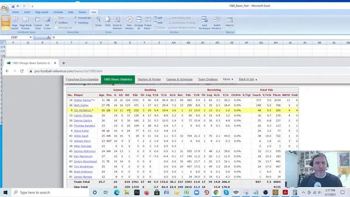
Task: Click the Windows taskbar search box
Action: click(x=50, y=192)
